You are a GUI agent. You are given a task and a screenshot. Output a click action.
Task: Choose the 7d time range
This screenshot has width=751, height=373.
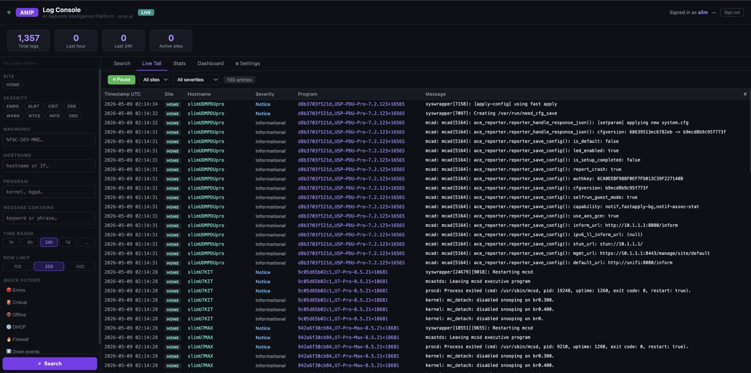pyautogui.click(x=67, y=242)
